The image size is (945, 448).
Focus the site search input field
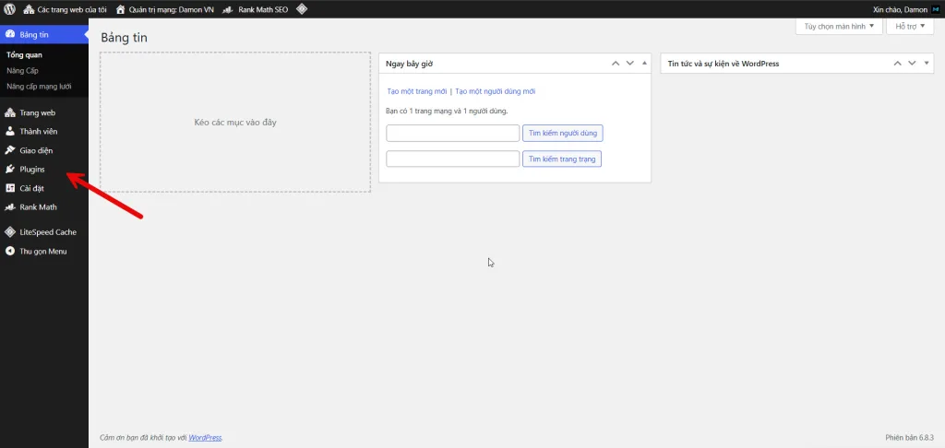pyautogui.click(x=452, y=159)
